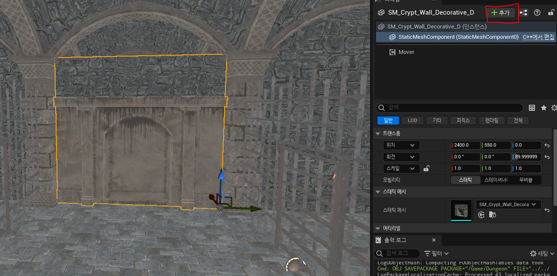
Task: Open the 필터 dropdown in output log
Action: (x=437, y=253)
